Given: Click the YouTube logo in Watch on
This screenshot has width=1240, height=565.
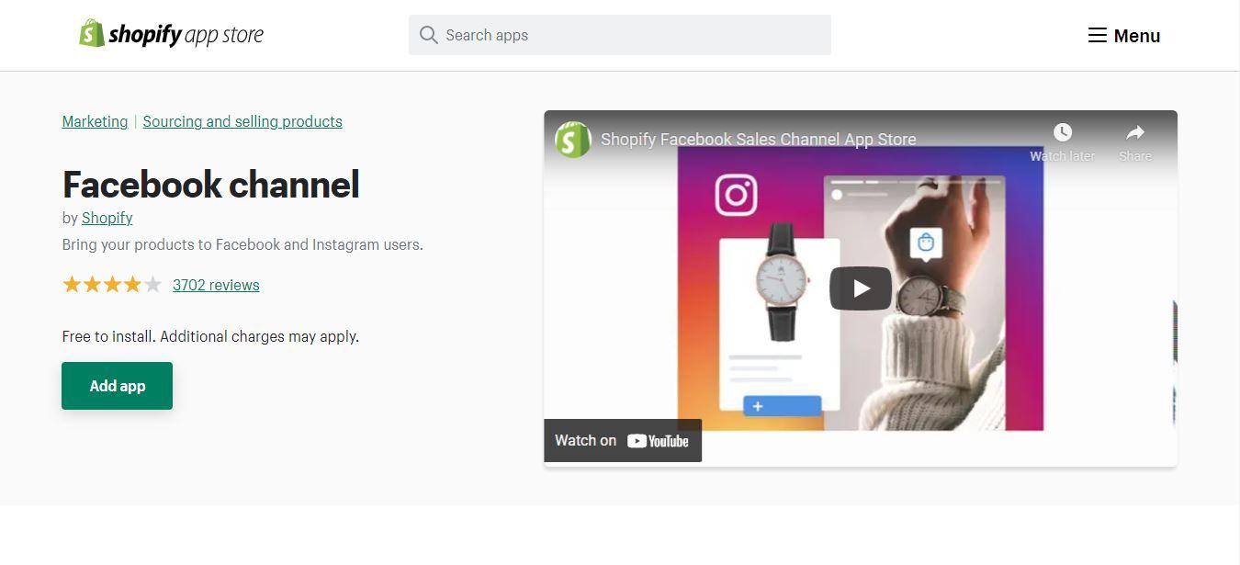Looking at the screenshot, I should (658, 441).
